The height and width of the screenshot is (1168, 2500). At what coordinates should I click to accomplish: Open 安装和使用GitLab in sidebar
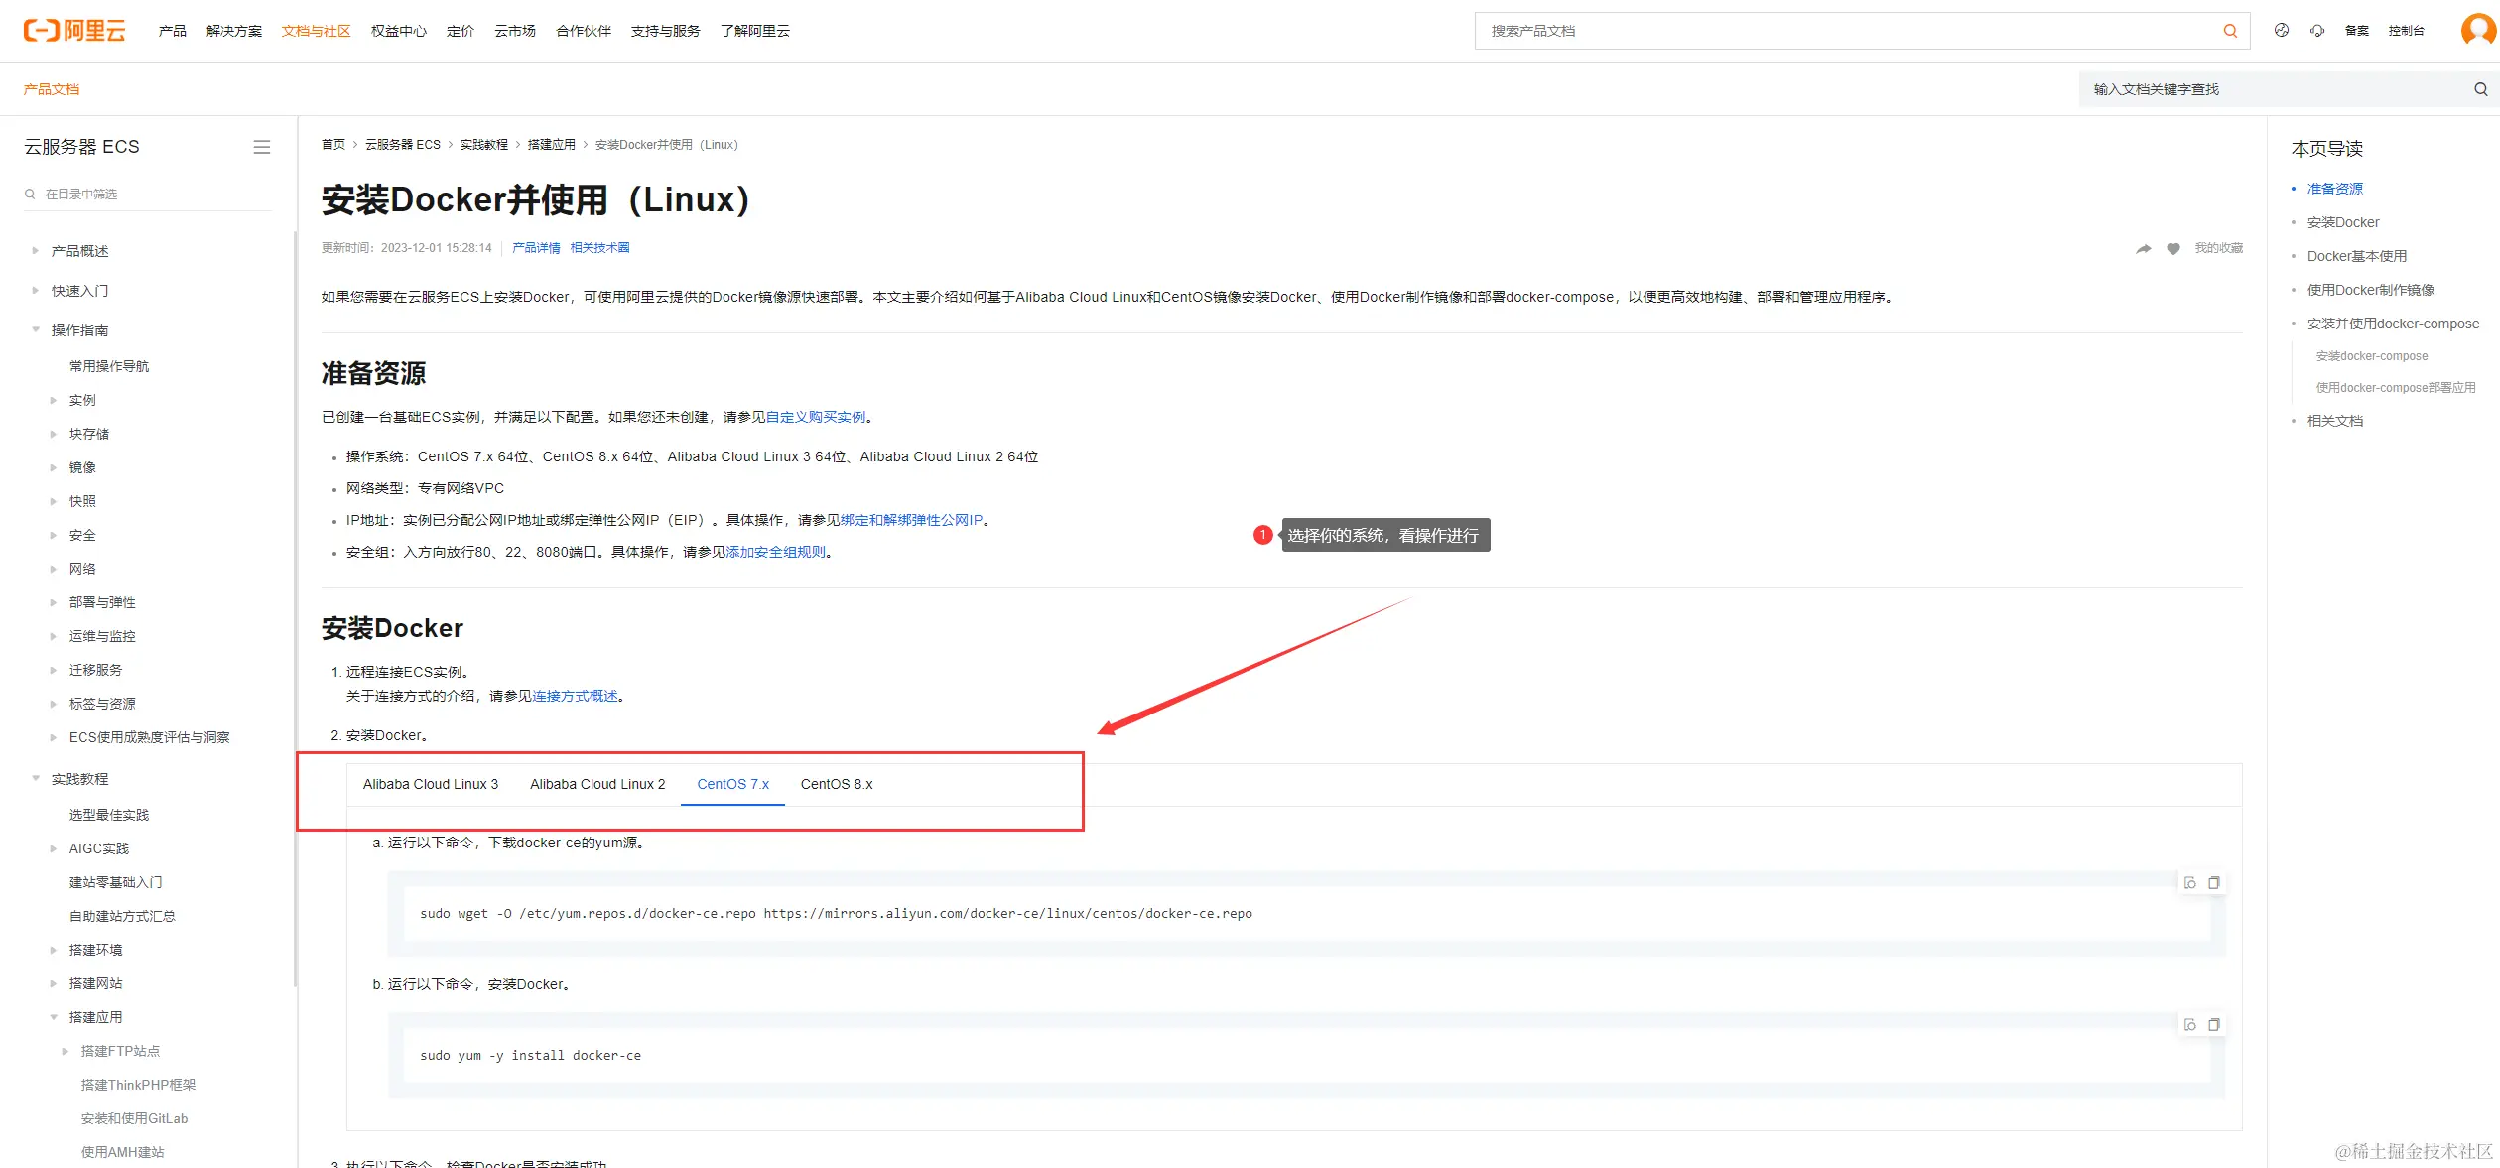click(134, 1118)
